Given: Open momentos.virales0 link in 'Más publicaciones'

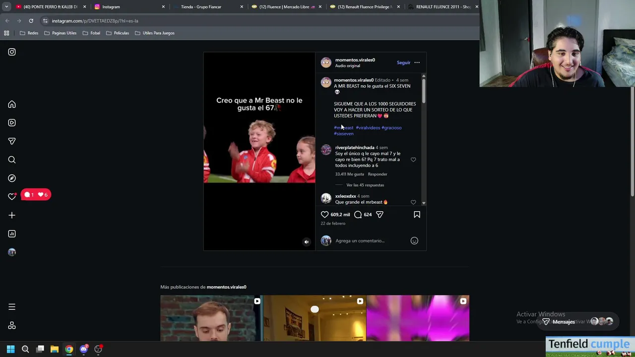Looking at the screenshot, I should pos(226,287).
